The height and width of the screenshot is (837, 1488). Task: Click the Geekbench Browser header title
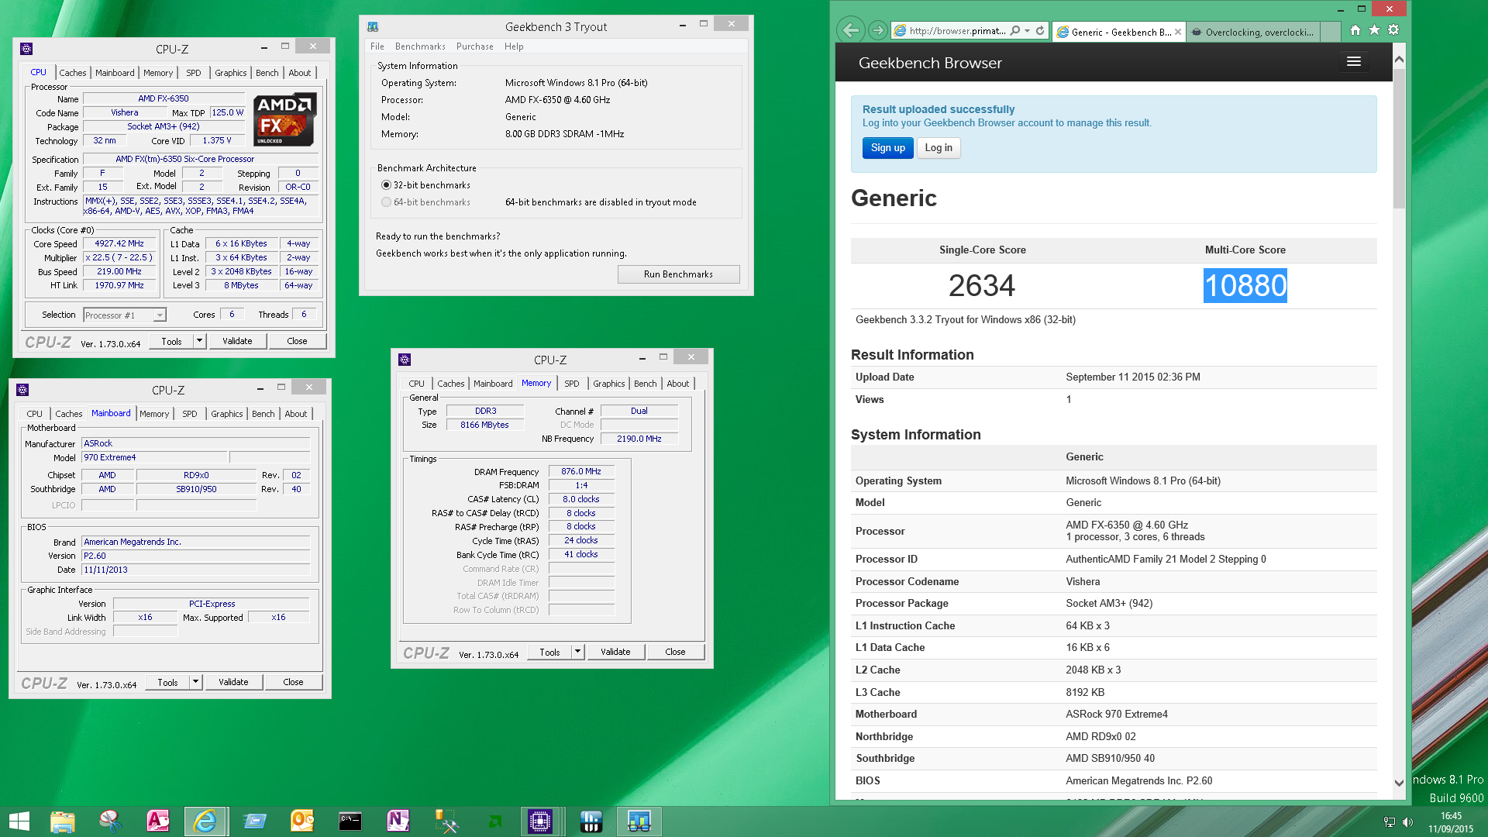(x=930, y=63)
